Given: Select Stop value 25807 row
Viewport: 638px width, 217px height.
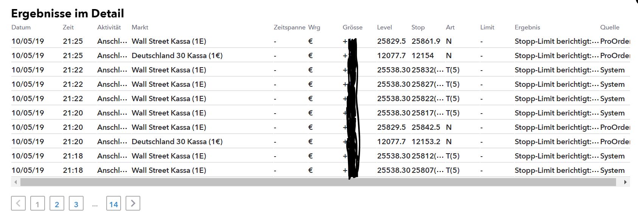Looking at the screenshot, I should click(427, 170).
